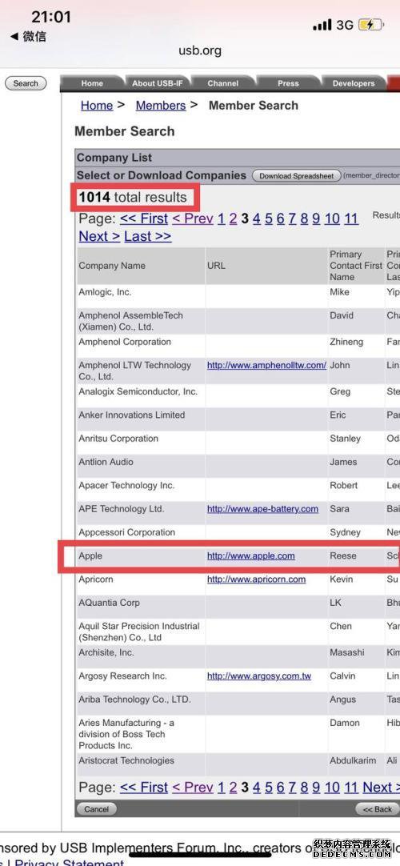Follow the Members breadcrumb link
Screen dimensions: 400x866
161,106
